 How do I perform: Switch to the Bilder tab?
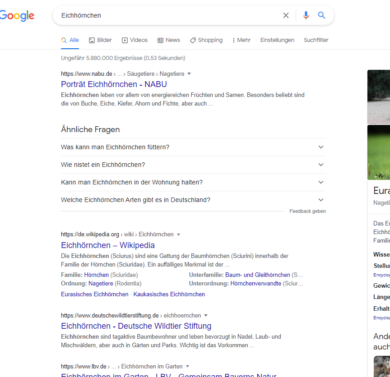click(103, 40)
